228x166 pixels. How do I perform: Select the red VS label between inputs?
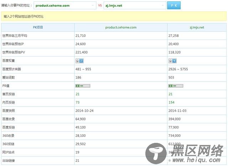(100, 5)
